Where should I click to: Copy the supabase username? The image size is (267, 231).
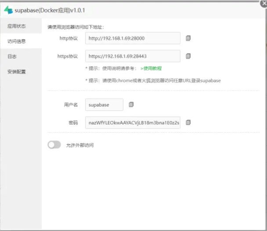point(131,105)
